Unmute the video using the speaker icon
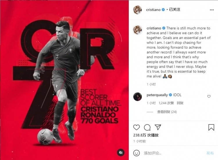Image resolution: width=218 pixels, height=160 pixels. tap(121, 152)
